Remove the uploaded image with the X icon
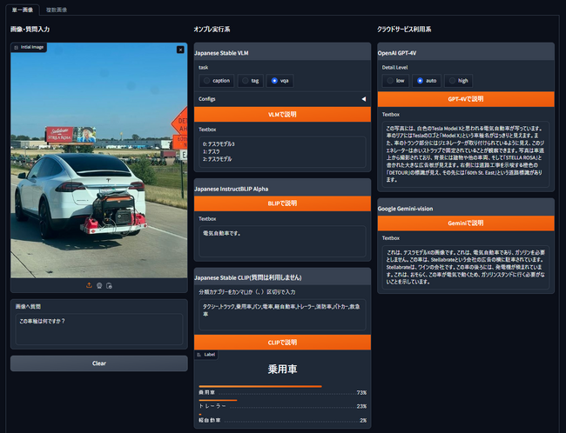566x433 pixels. 180,50
